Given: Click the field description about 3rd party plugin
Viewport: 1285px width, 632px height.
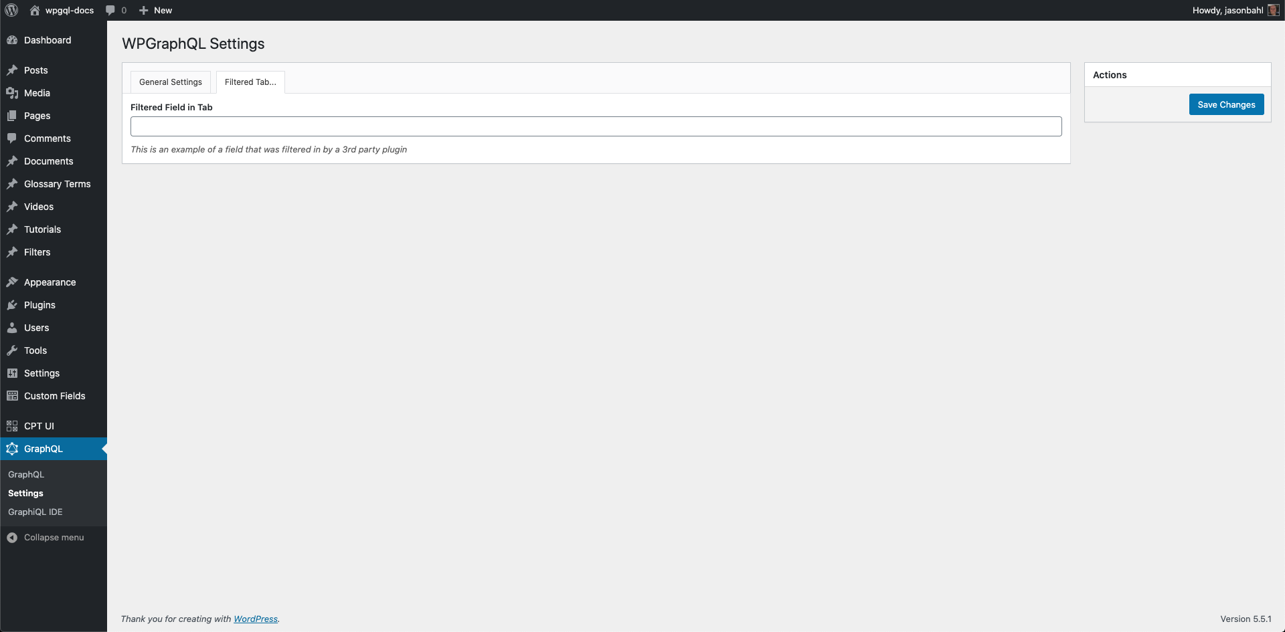Looking at the screenshot, I should [269, 149].
